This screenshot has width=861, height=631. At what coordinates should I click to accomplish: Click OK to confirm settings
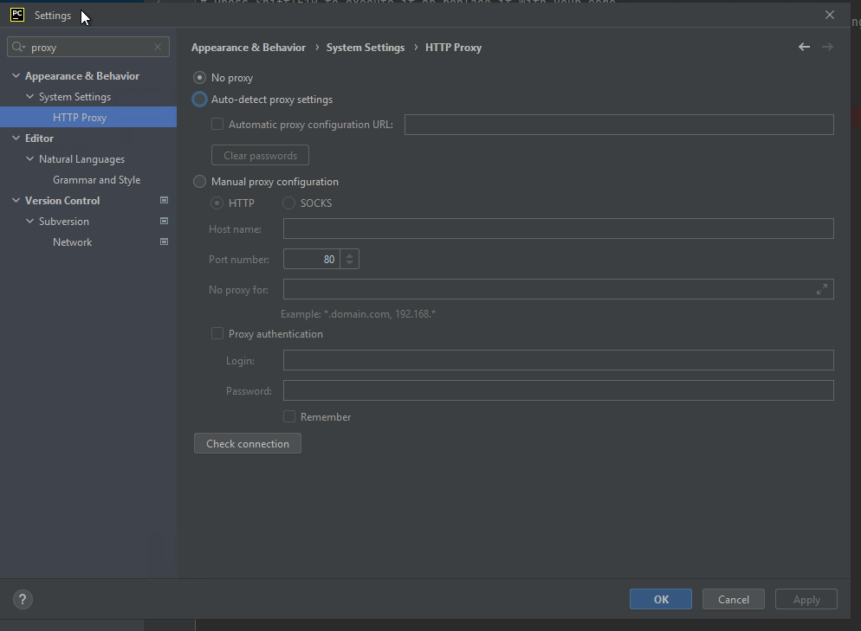click(660, 599)
